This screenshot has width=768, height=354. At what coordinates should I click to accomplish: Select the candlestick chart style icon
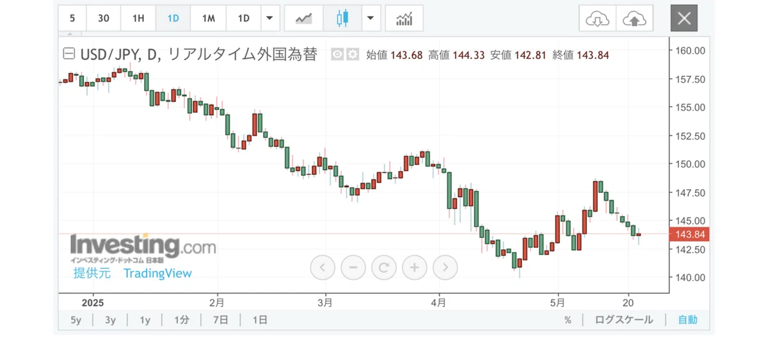pyautogui.click(x=343, y=19)
